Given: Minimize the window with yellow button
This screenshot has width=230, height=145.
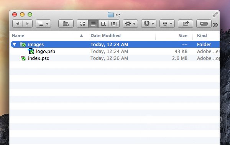Looking at the screenshot, I should pos(22,14).
